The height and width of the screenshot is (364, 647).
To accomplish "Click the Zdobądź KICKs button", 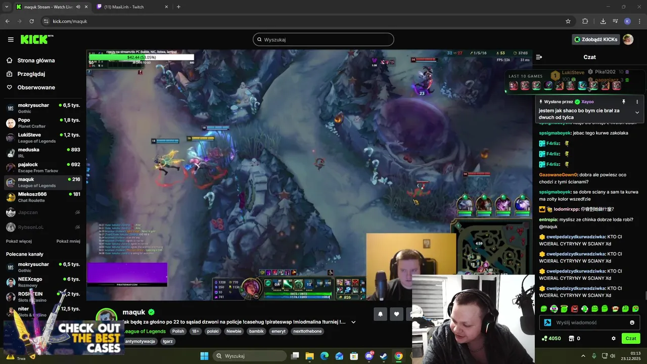I will point(596,39).
